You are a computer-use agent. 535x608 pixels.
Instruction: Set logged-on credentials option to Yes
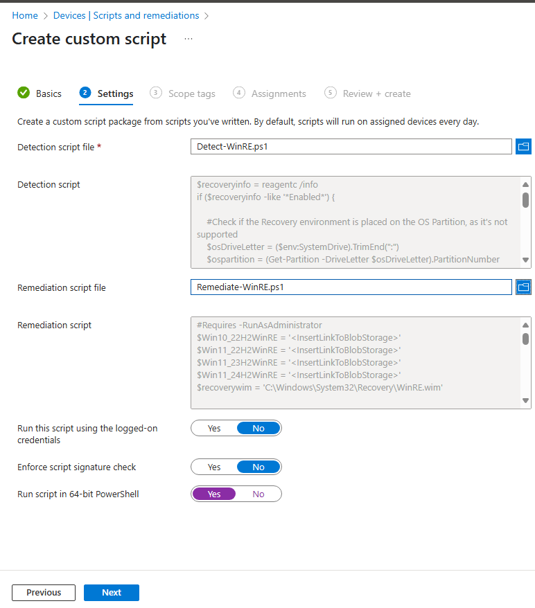coord(214,428)
